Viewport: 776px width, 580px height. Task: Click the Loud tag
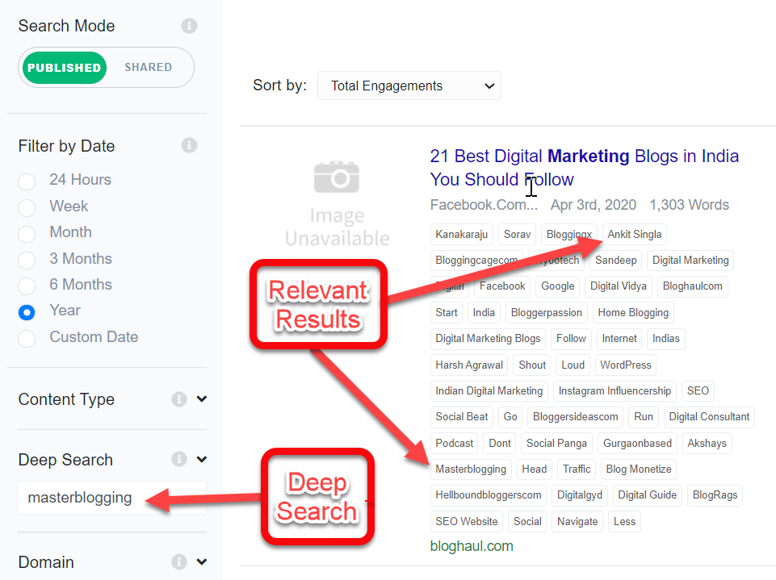tap(573, 365)
